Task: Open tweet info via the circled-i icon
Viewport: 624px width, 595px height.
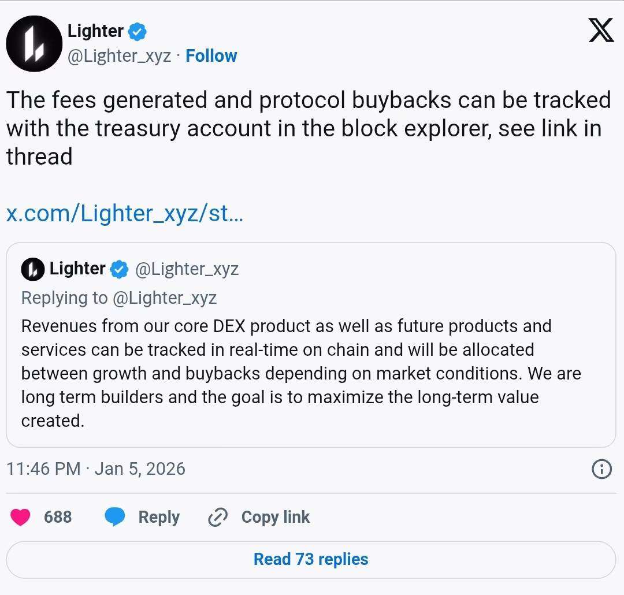Action: (x=601, y=468)
